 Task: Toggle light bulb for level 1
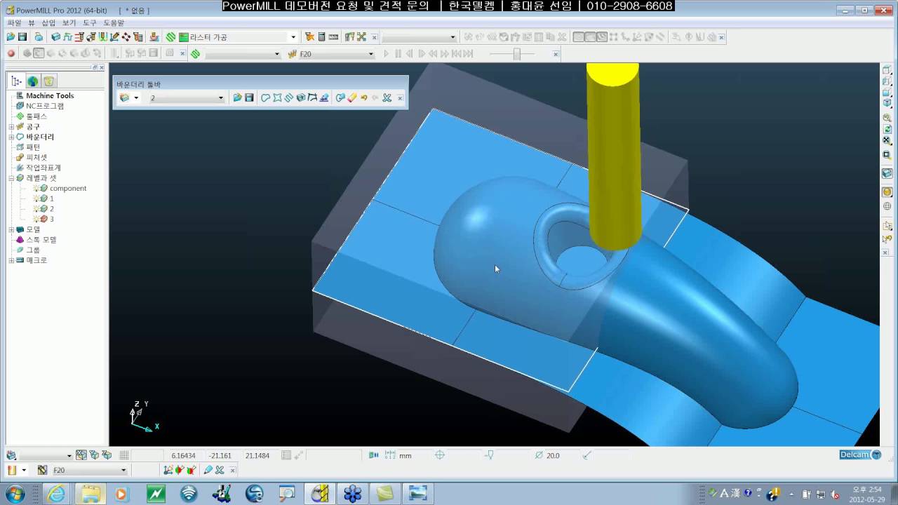(x=36, y=198)
